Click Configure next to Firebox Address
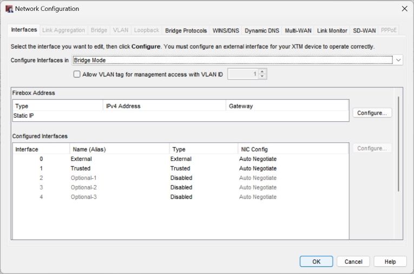This screenshot has height=274, width=414. pos(372,113)
